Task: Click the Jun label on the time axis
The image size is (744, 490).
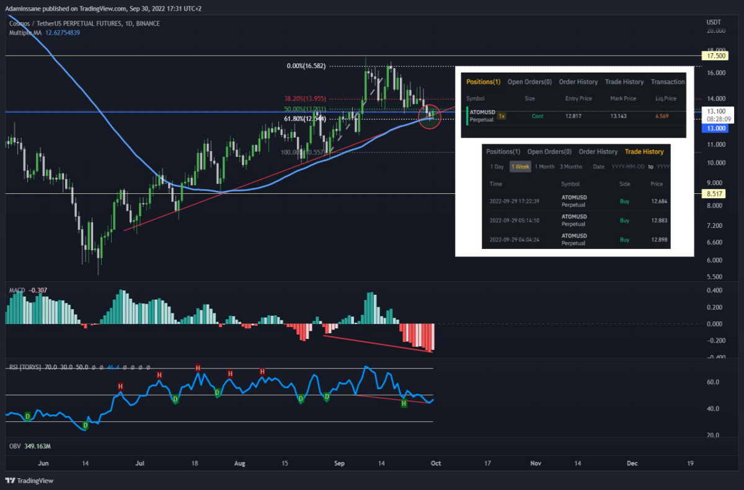Action: coord(43,463)
